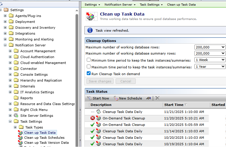Select Clean up Task Version Data
Image resolution: width=226 pixels, height=147 pixels.
[x=46, y=143]
